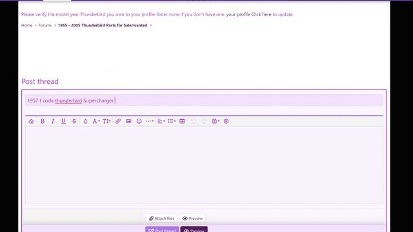Click the Attach files button

[161, 218]
